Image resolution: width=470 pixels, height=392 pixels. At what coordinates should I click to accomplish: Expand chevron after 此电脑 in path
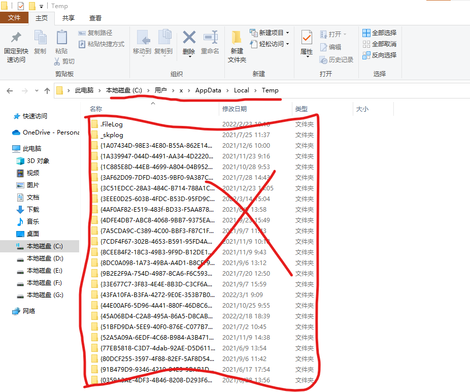click(99, 90)
